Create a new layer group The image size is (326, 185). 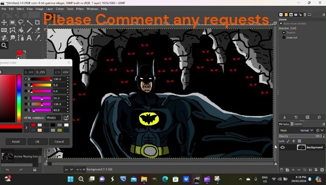coord(288,170)
